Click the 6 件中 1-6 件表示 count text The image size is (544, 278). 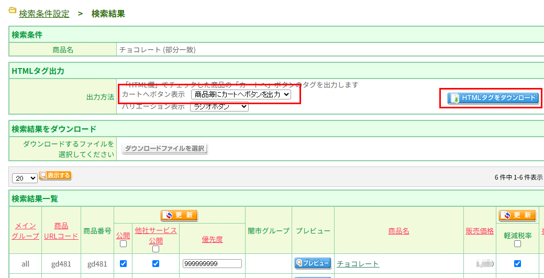pos(519,177)
